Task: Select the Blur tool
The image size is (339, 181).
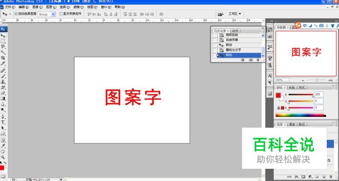Action: (3, 104)
